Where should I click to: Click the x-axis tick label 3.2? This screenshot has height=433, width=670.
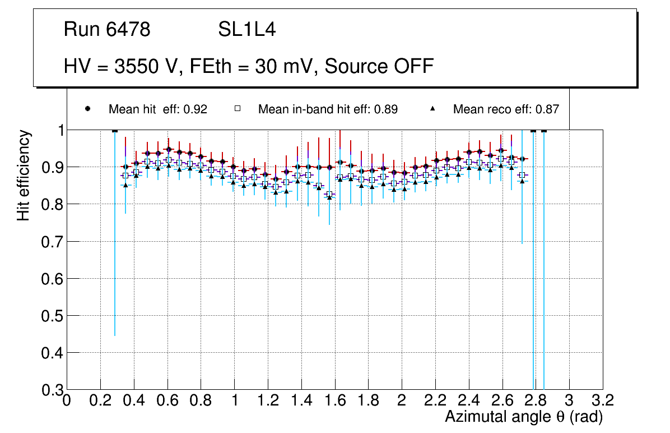[x=603, y=400]
